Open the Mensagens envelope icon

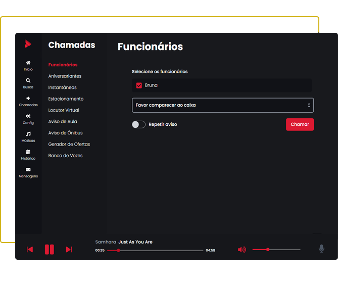click(28, 170)
